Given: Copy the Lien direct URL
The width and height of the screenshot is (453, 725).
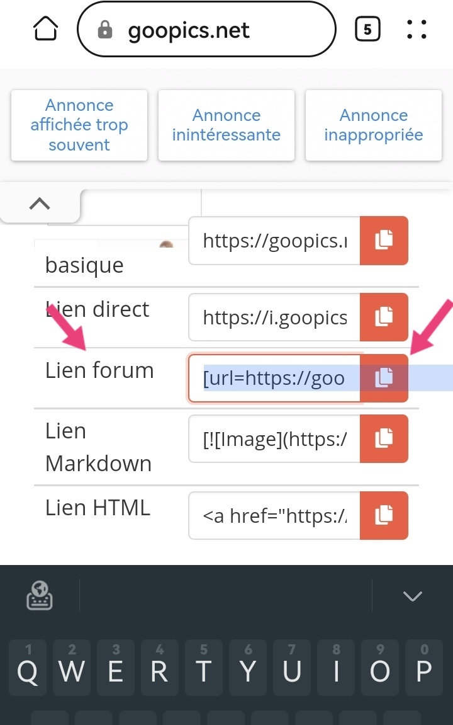Looking at the screenshot, I should point(384,317).
